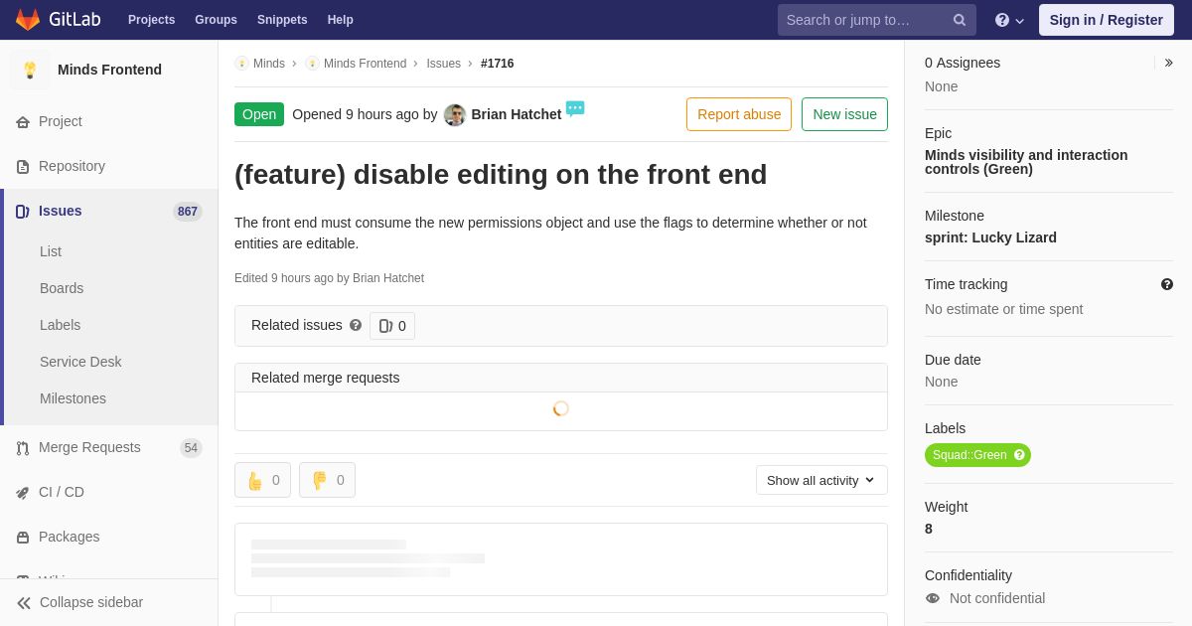Click the Minds Frontend project title
Viewport: 1192px width, 626px height.
tap(109, 70)
